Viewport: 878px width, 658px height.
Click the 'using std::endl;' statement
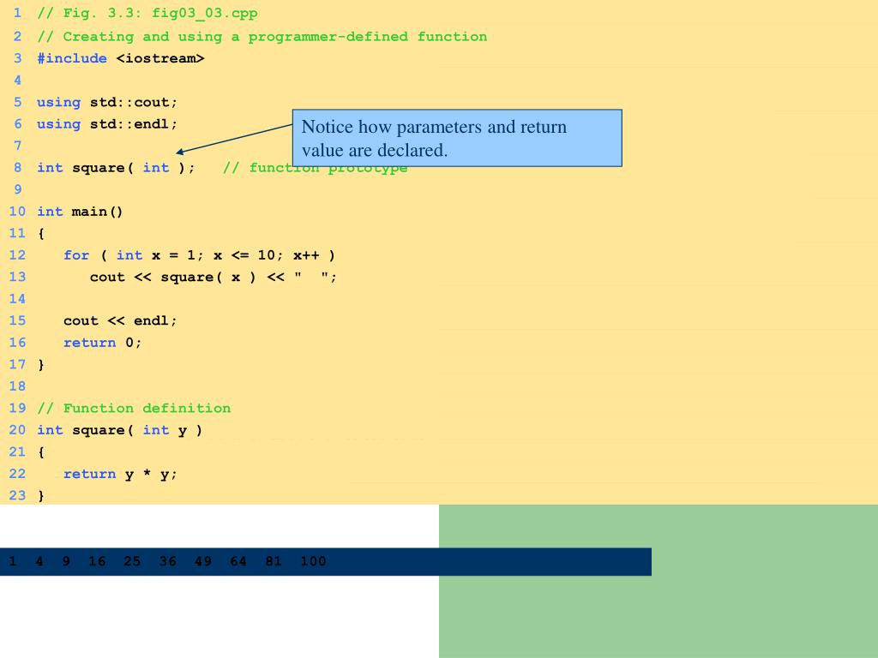(x=107, y=124)
